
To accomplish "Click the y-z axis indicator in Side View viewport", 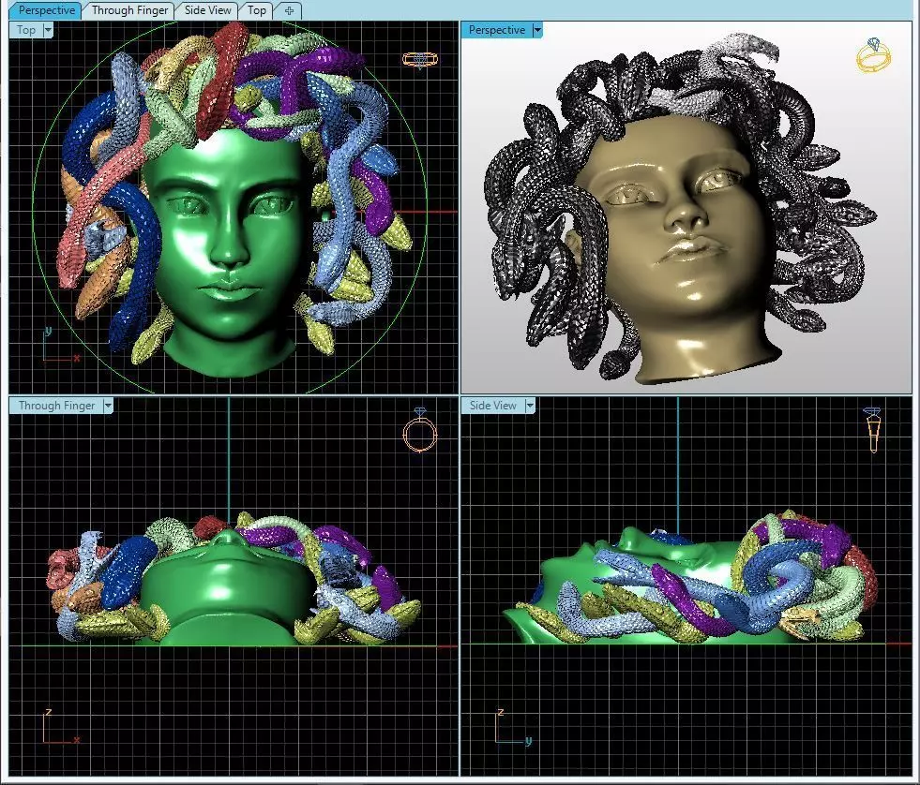I will (x=513, y=728).
